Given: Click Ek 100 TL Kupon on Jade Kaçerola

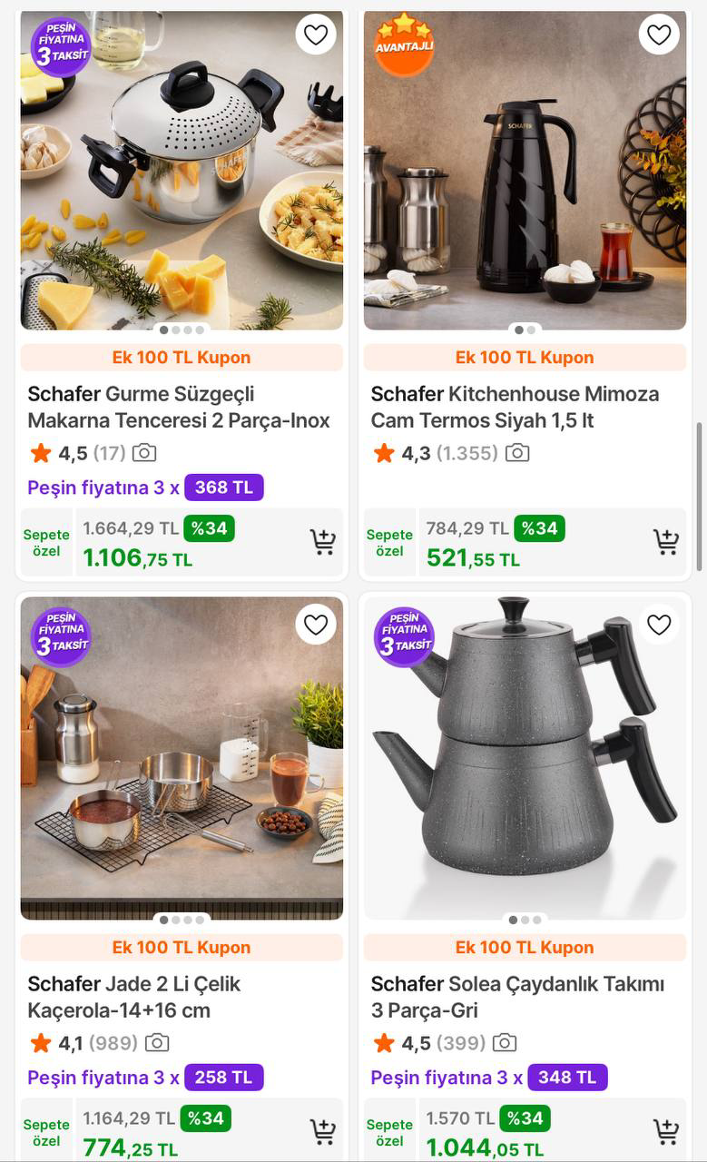Looking at the screenshot, I should 182,948.
